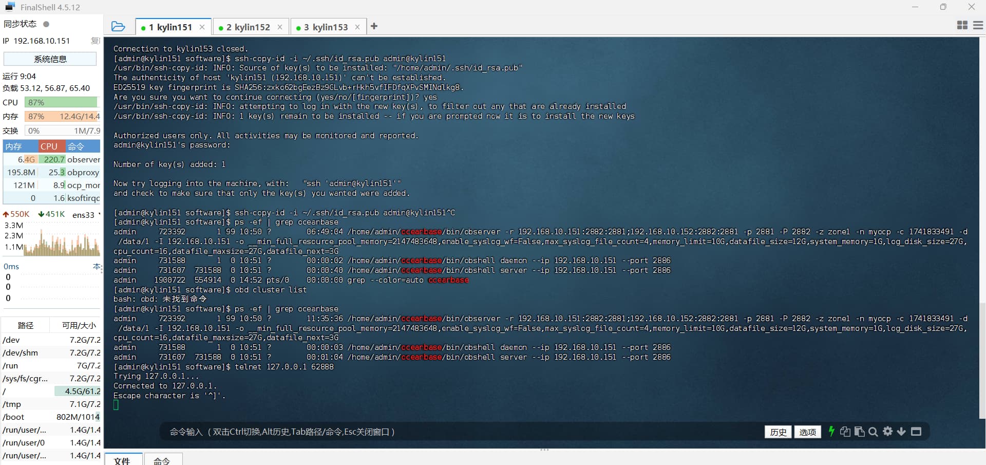
Task: Switch to the 2 kylin152 tab
Action: coord(251,27)
